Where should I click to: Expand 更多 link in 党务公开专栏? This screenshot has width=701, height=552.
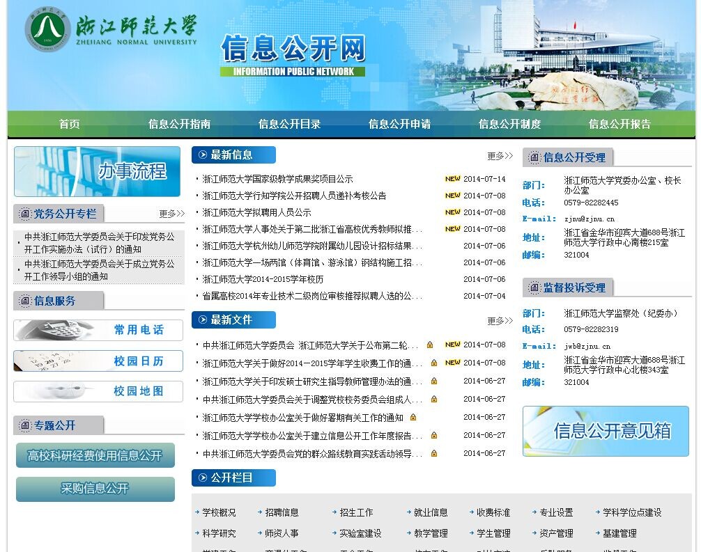tap(171, 214)
